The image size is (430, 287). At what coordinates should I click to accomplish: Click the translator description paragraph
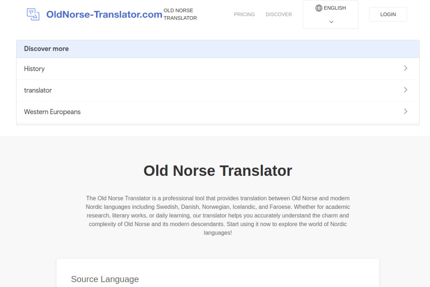point(218,215)
